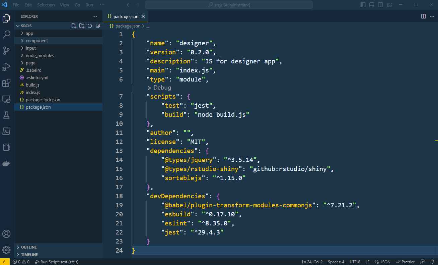Expand the node_modules folder
438x265 pixels.
[40, 55]
